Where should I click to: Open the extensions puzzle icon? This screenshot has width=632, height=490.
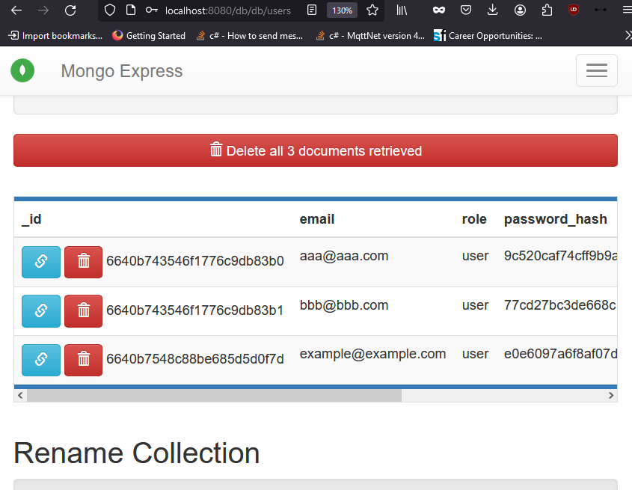[547, 10]
